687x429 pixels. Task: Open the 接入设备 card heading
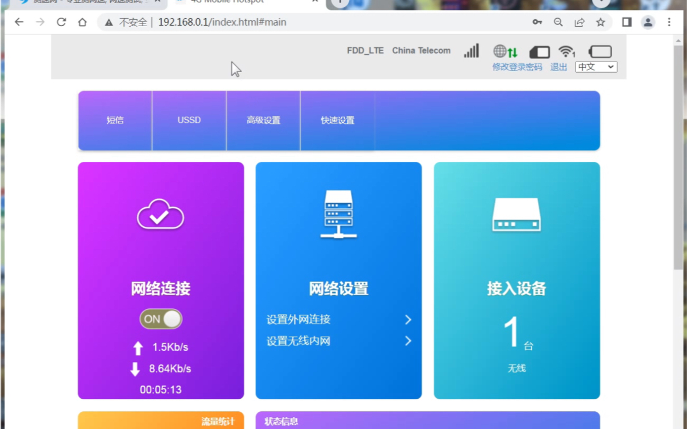click(517, 288)
